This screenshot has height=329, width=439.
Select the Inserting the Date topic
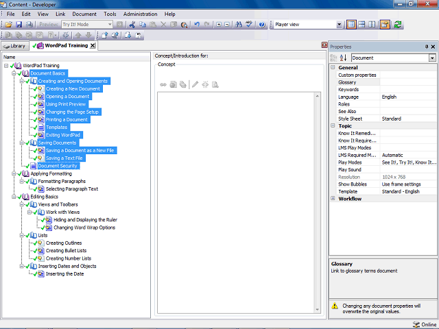[x=64, y=274]
